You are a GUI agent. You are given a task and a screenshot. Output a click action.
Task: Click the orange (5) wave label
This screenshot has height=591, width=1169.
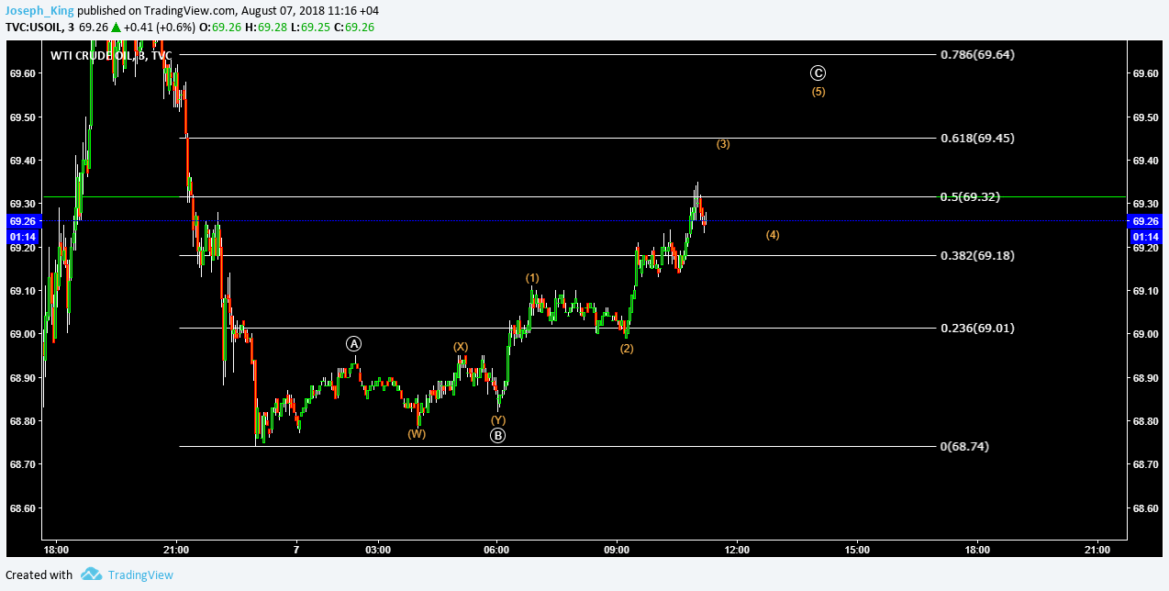point(818,92)
